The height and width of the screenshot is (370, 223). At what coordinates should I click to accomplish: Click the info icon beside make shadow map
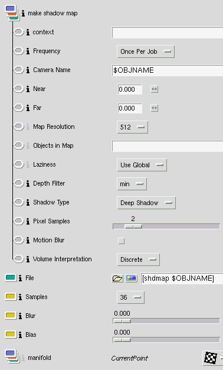(x=23, y=14)
